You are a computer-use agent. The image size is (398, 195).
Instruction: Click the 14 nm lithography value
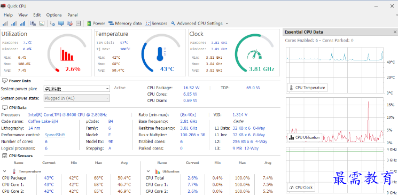point(34,128)
